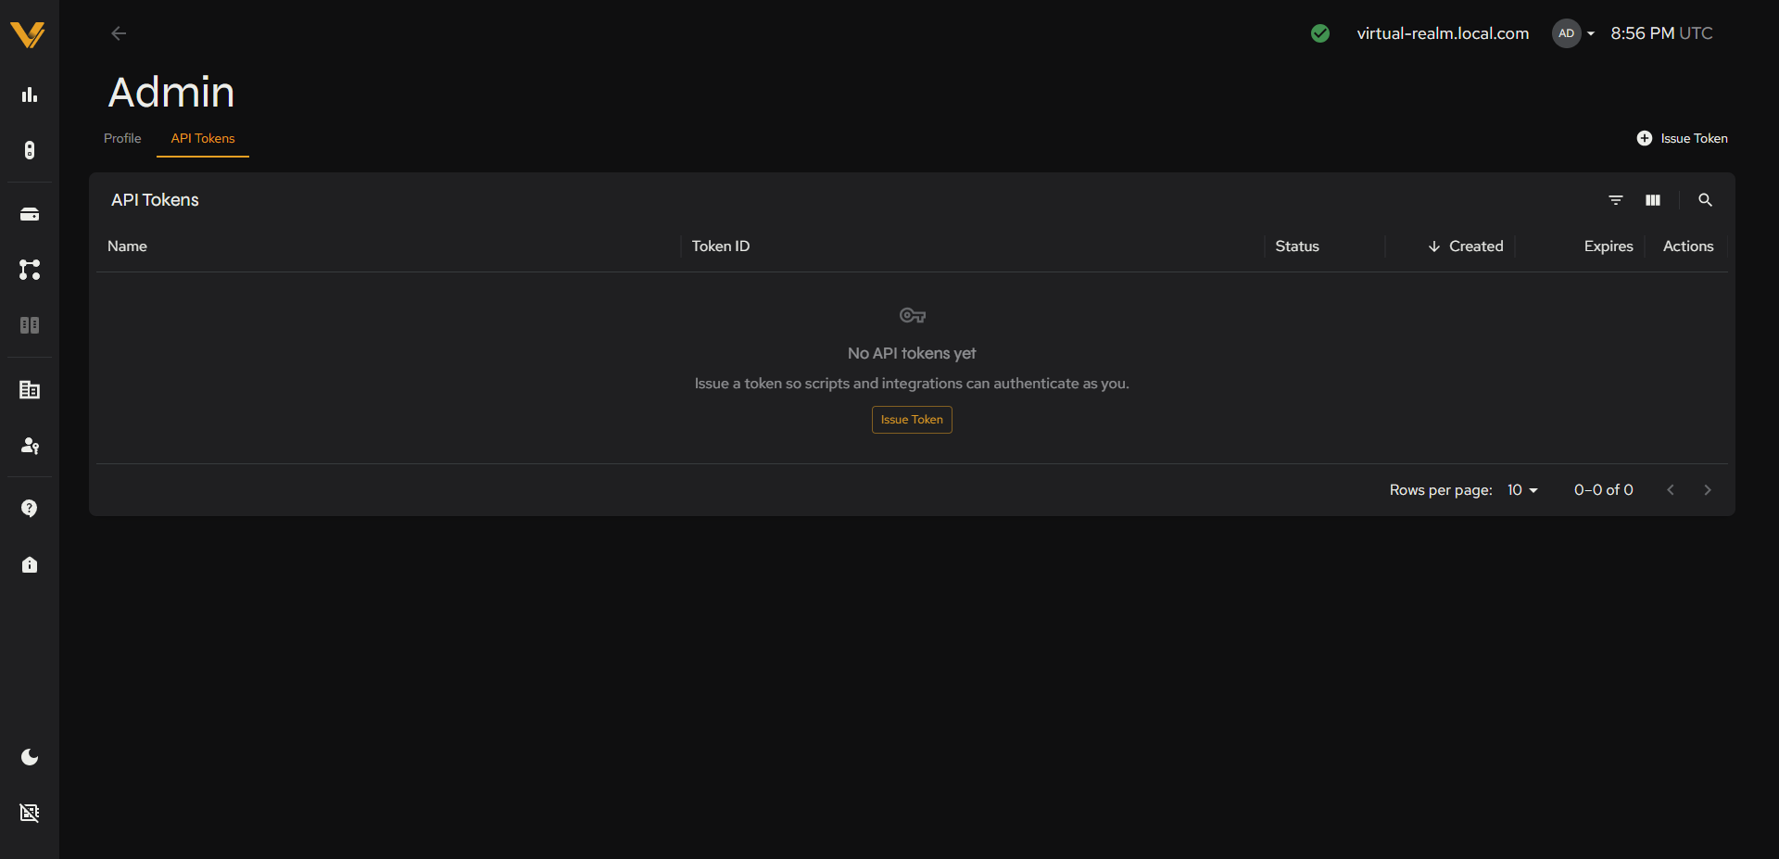The image size is (1779, 859).
Task: Click the V logo in sidebar
Action: 28,34
